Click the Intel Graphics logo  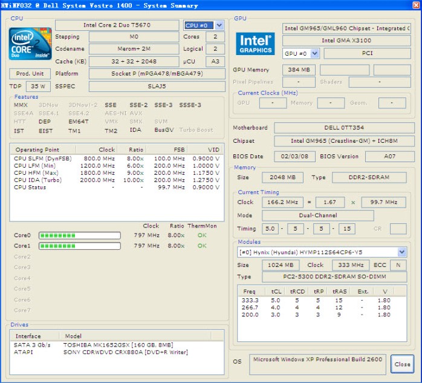[255, 44]
